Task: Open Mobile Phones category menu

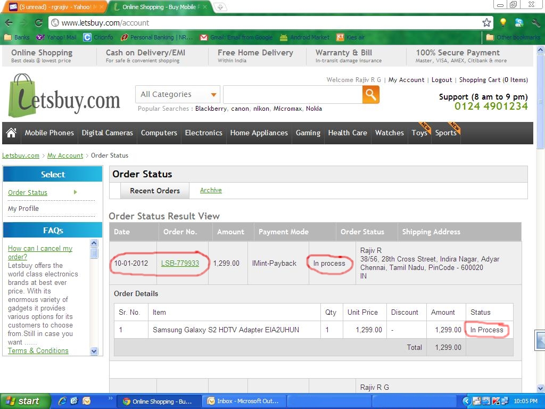Action: coord(49,133)
